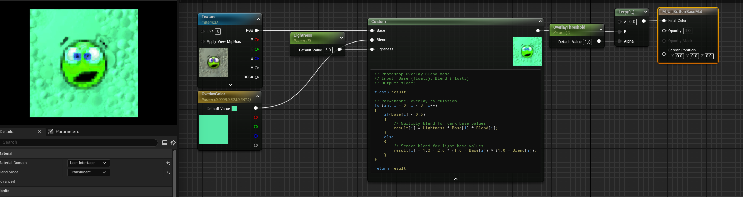The image size is (743, 197).
Task: Reset Blend Mode to default arrow
Action: coord(168,172)
